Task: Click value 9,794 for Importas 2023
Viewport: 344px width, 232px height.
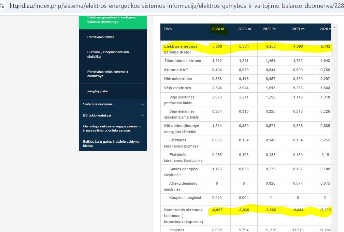Action: 244,230
